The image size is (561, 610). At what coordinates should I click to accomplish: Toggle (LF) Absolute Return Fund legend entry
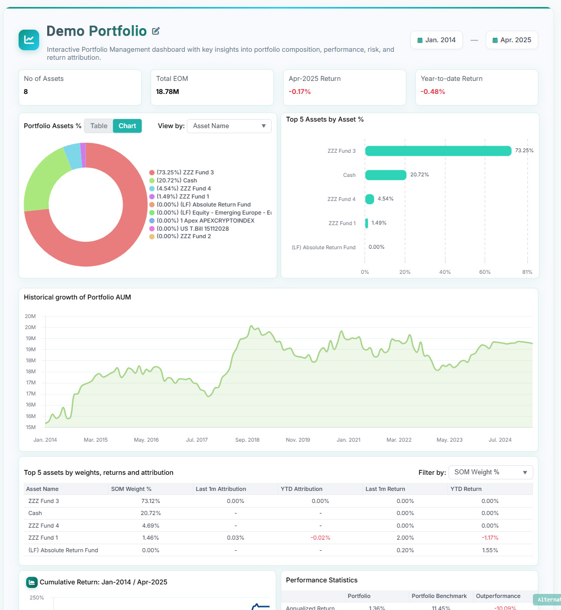200,205
